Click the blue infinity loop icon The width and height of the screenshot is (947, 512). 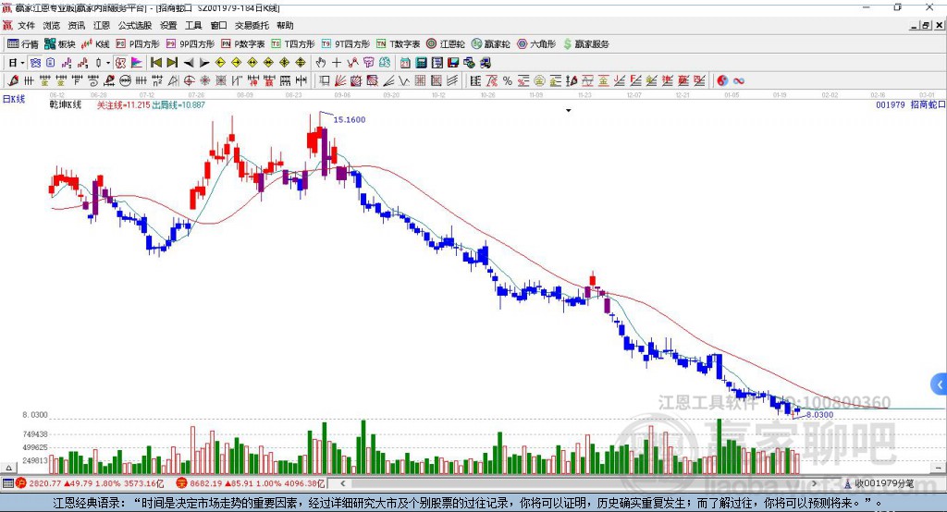(739, 81)
